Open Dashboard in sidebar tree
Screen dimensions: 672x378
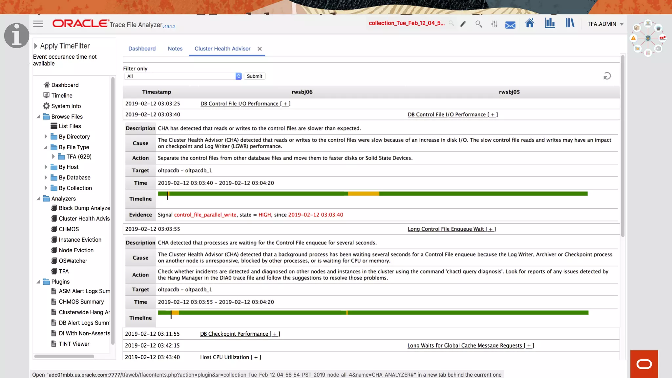(65, 85)
